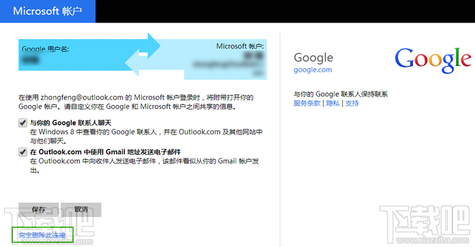
Task: Click the 与你的 Google 联系人聊天 bold label
Action: pos(70,123)
